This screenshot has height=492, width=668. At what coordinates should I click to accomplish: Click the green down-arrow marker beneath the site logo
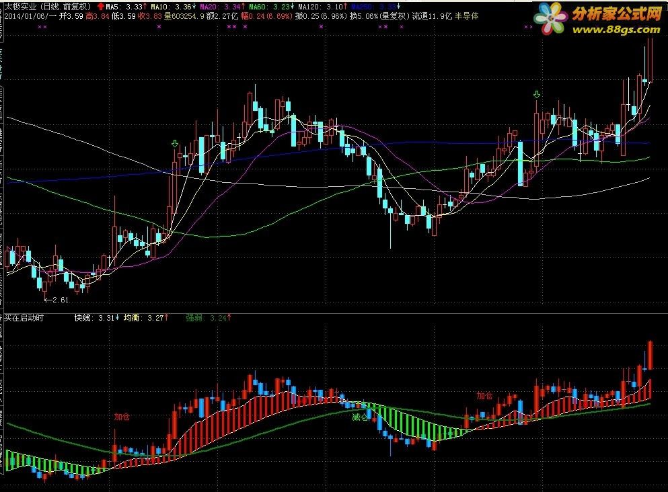click(537, 95)
